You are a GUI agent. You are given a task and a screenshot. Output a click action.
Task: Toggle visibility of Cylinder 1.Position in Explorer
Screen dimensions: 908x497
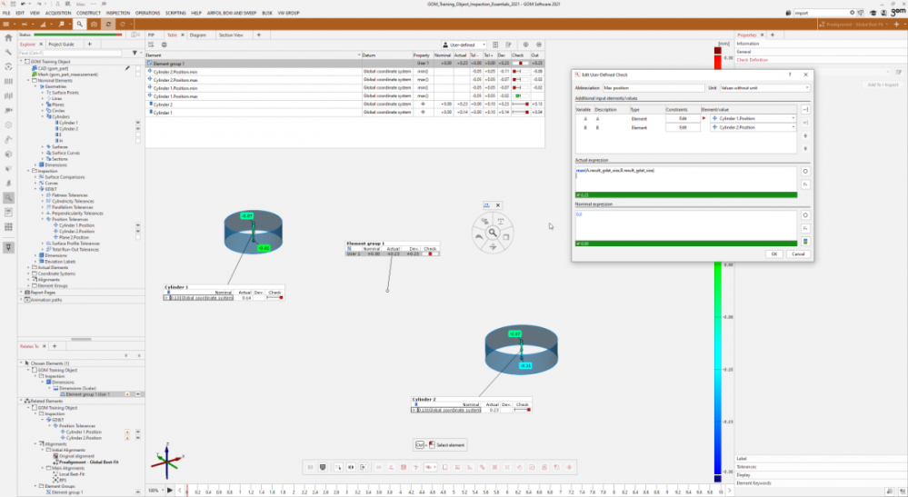[138, 225]
